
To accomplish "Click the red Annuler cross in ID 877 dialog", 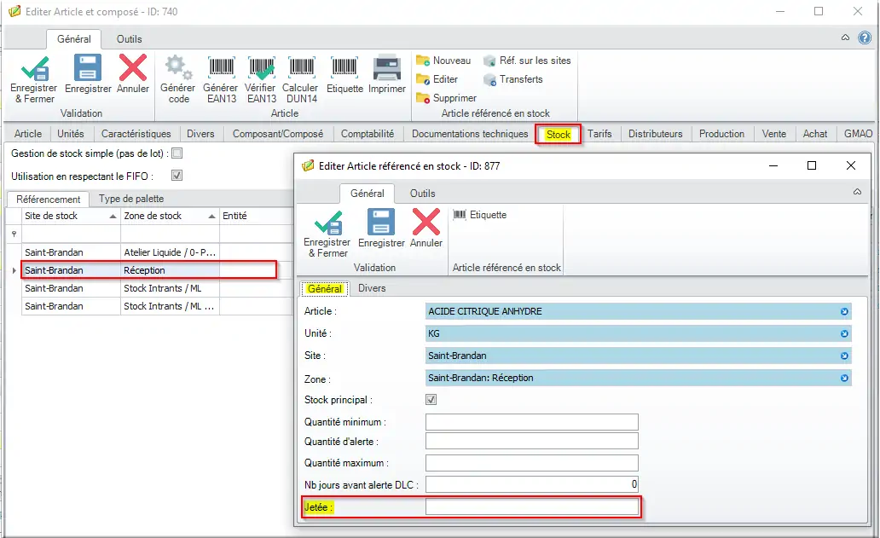I will [426, 223].
